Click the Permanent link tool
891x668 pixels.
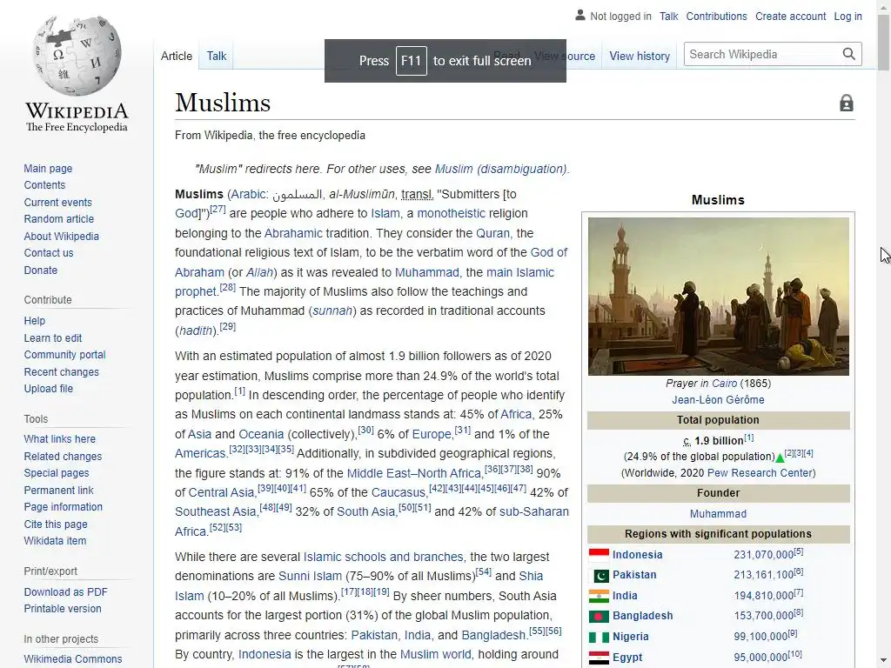pos(58,491)
